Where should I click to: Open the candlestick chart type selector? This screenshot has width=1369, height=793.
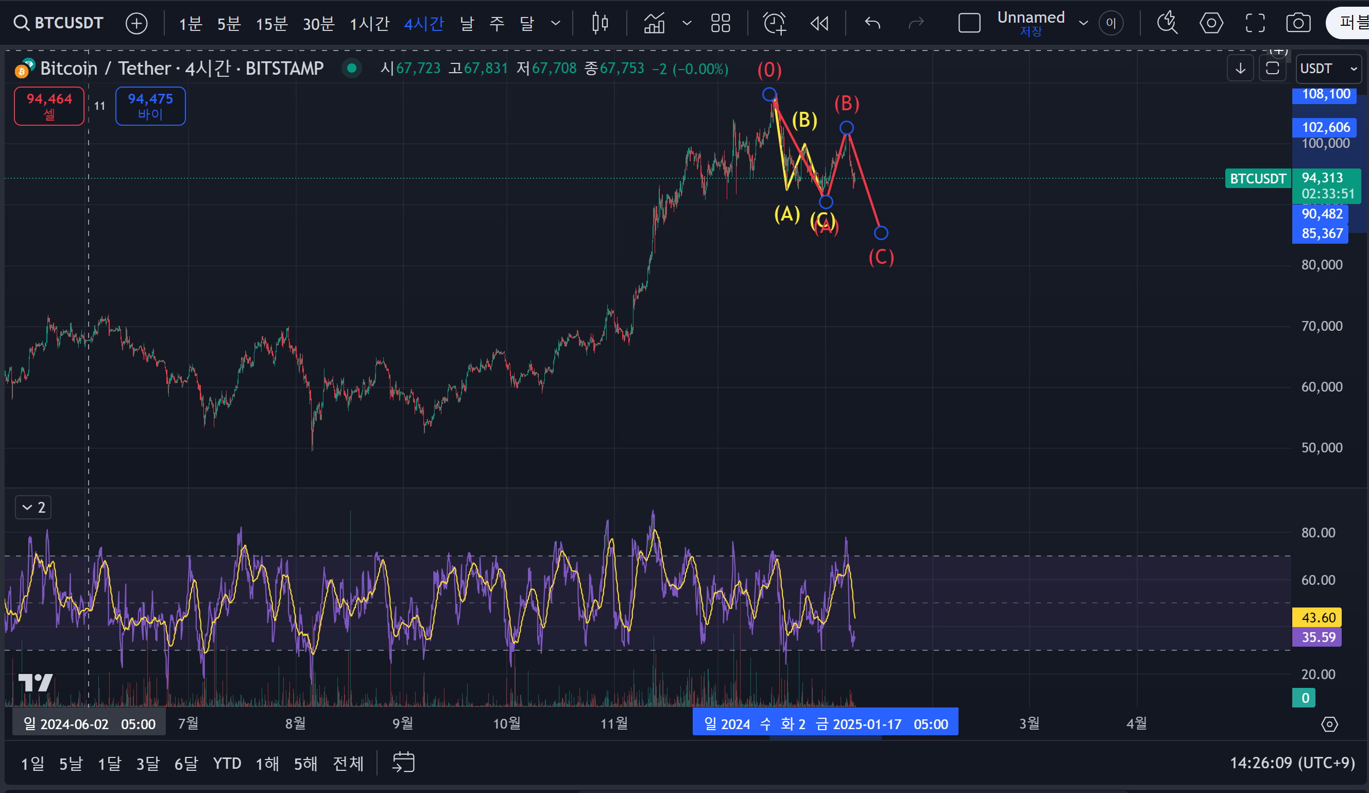(600, 23)
